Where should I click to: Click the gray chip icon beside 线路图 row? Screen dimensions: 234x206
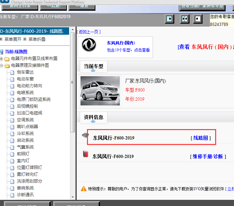[85, 135]
